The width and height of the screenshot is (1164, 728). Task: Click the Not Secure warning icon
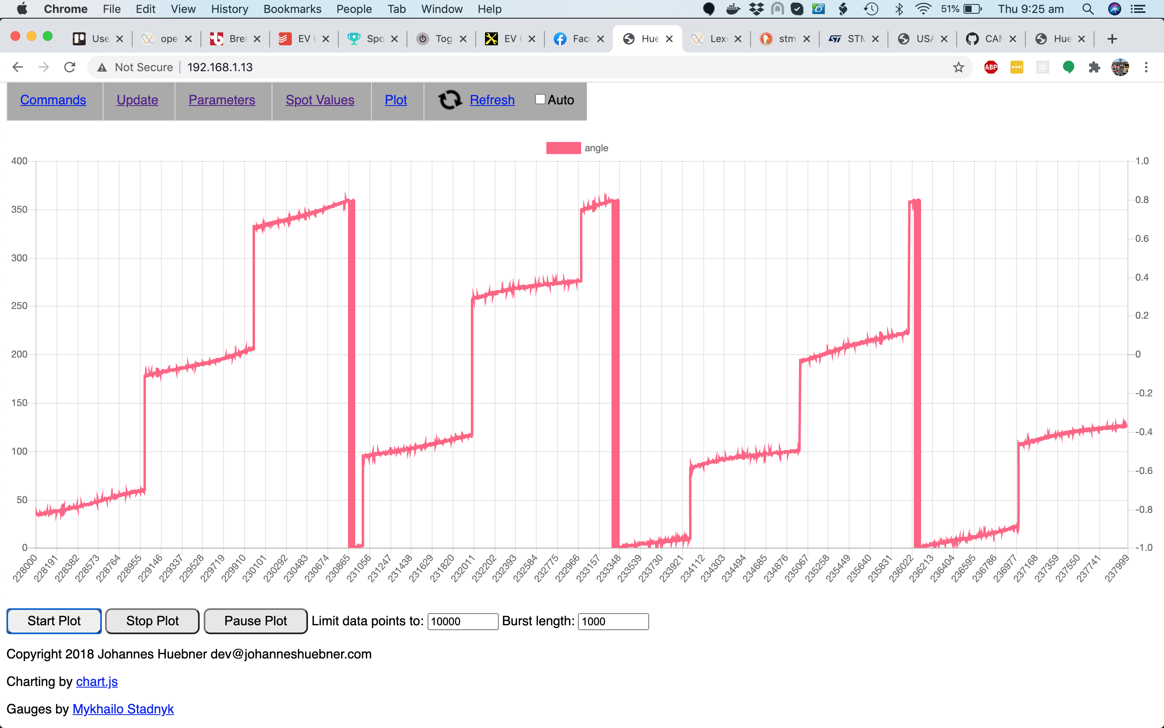(102, 68)
